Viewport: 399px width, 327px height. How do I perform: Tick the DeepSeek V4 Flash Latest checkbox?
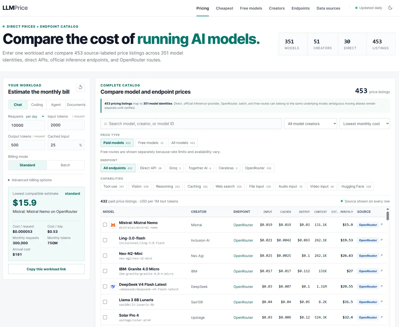pyautogui.click(x=105, y=287)
